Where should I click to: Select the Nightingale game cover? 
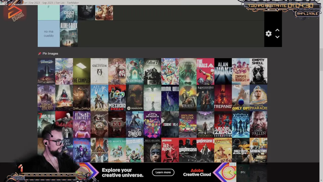[135, 71]
